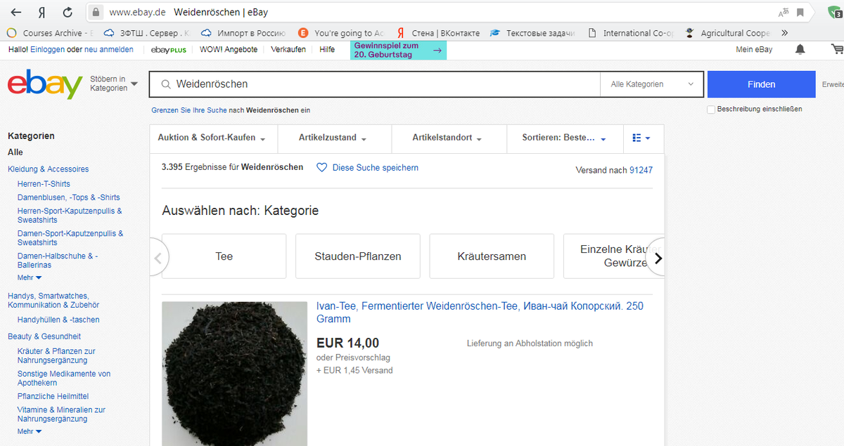Open WOW! Angebote in top nav
This screenshot has height=446, width=844.
pos(229,49)
